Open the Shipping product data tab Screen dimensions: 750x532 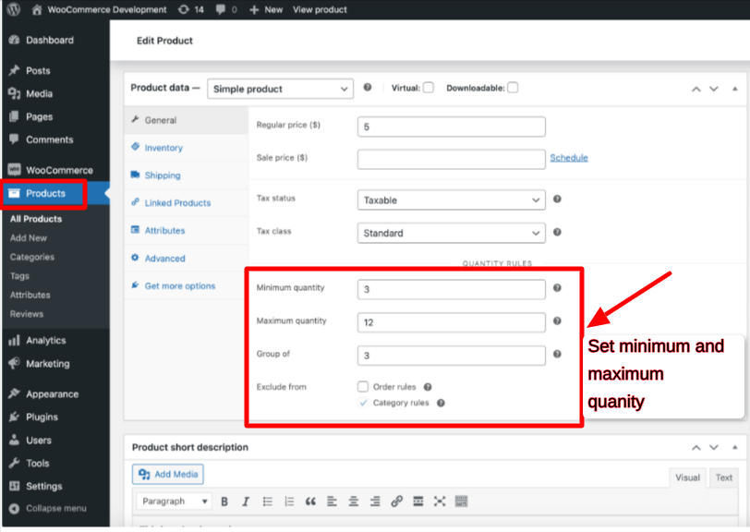[186, 175]
